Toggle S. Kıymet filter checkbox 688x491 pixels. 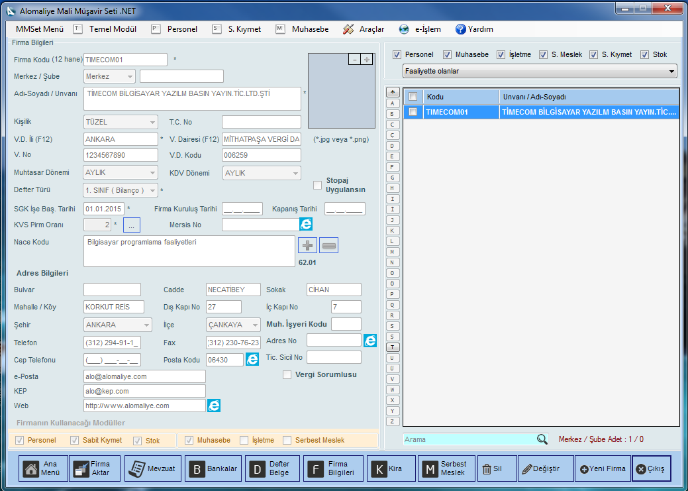coord(594,54)
